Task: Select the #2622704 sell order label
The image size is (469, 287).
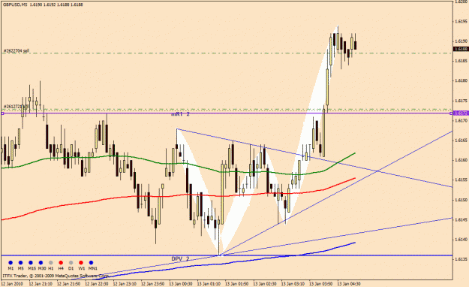Action: (17, 51)
